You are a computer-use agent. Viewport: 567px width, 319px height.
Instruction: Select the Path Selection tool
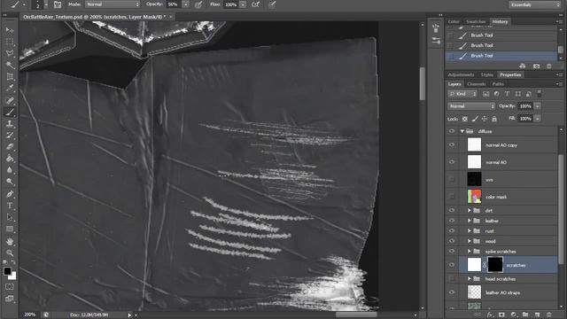pyautogui.click(x=10, y=217)
